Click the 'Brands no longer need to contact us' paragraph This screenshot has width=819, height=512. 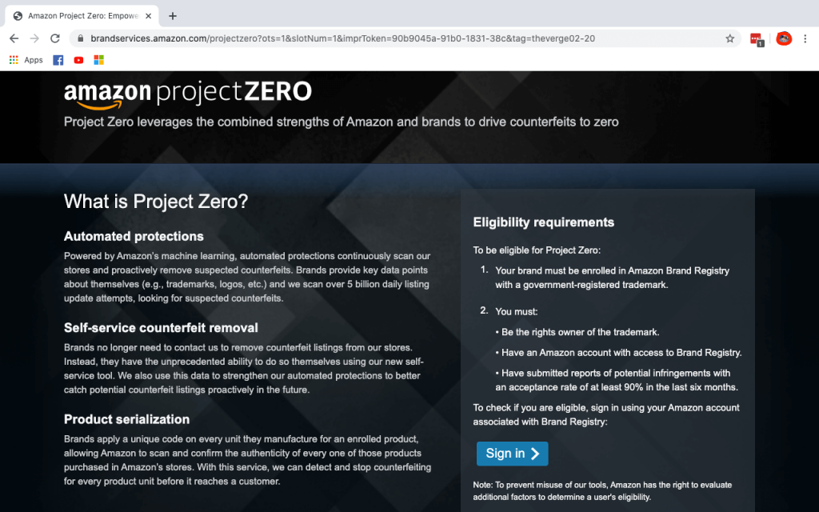coord(244,368)
